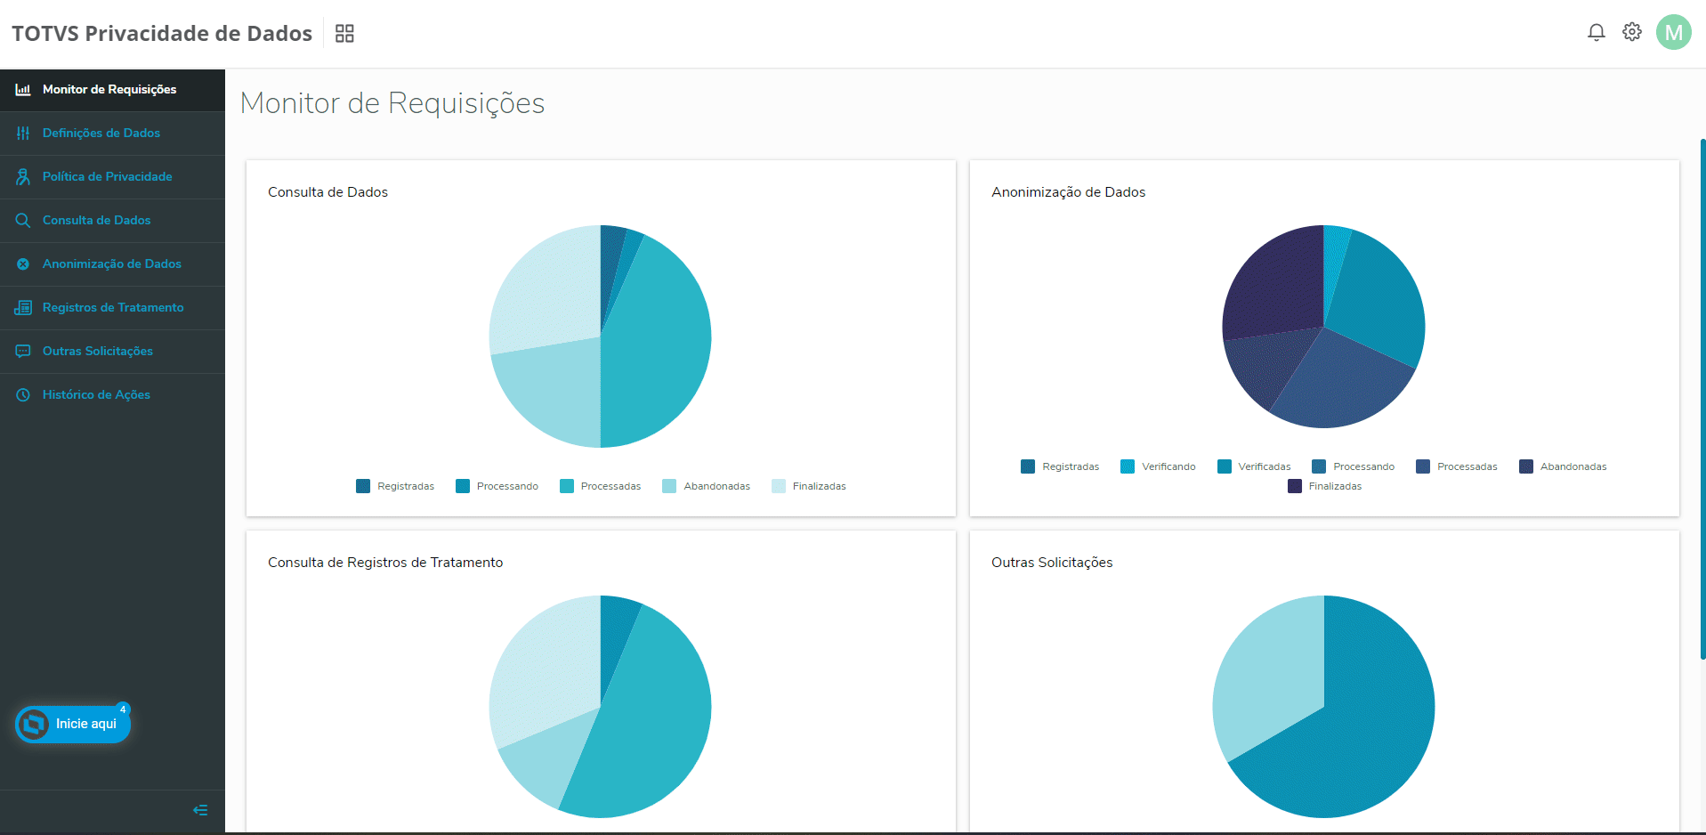Click the Outras Solicitações chat icon
This screenshot has height=835, width=1706.
point(23,352)
